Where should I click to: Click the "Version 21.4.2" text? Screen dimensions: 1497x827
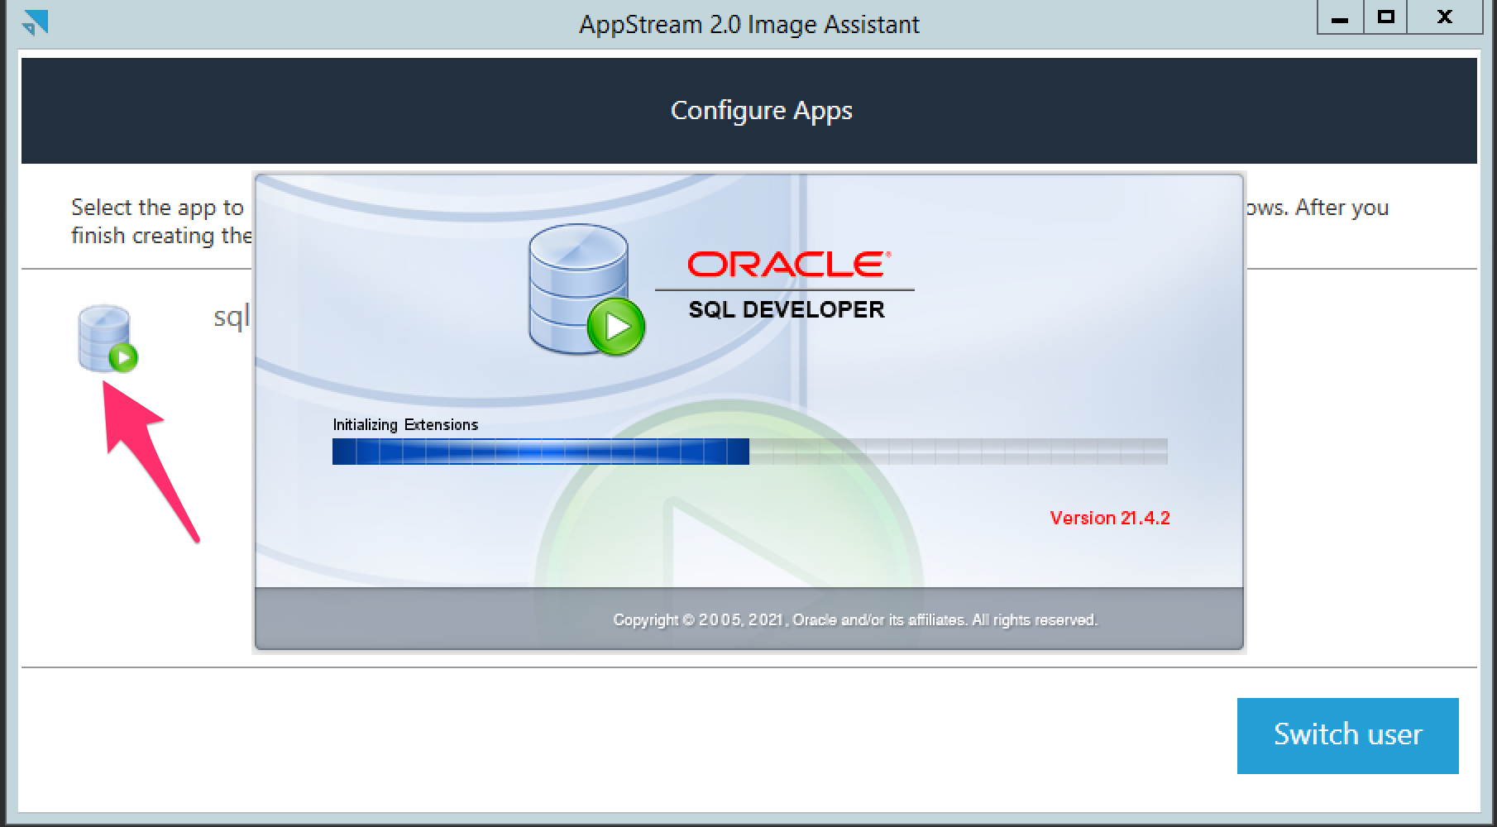coord(1110,518)
